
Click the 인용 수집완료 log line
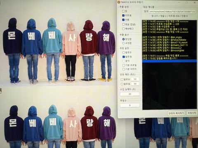[x=158, y=27]
